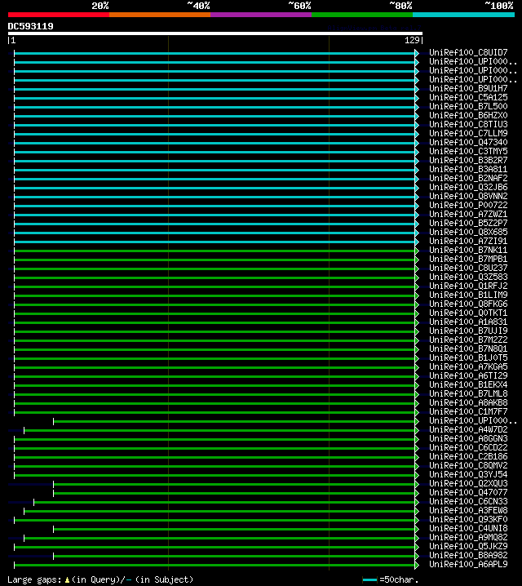This screenshot has height=586, width=522.
Task: Select the UniRef100_C1M7F7 label
Action: (x=468, y=411)
